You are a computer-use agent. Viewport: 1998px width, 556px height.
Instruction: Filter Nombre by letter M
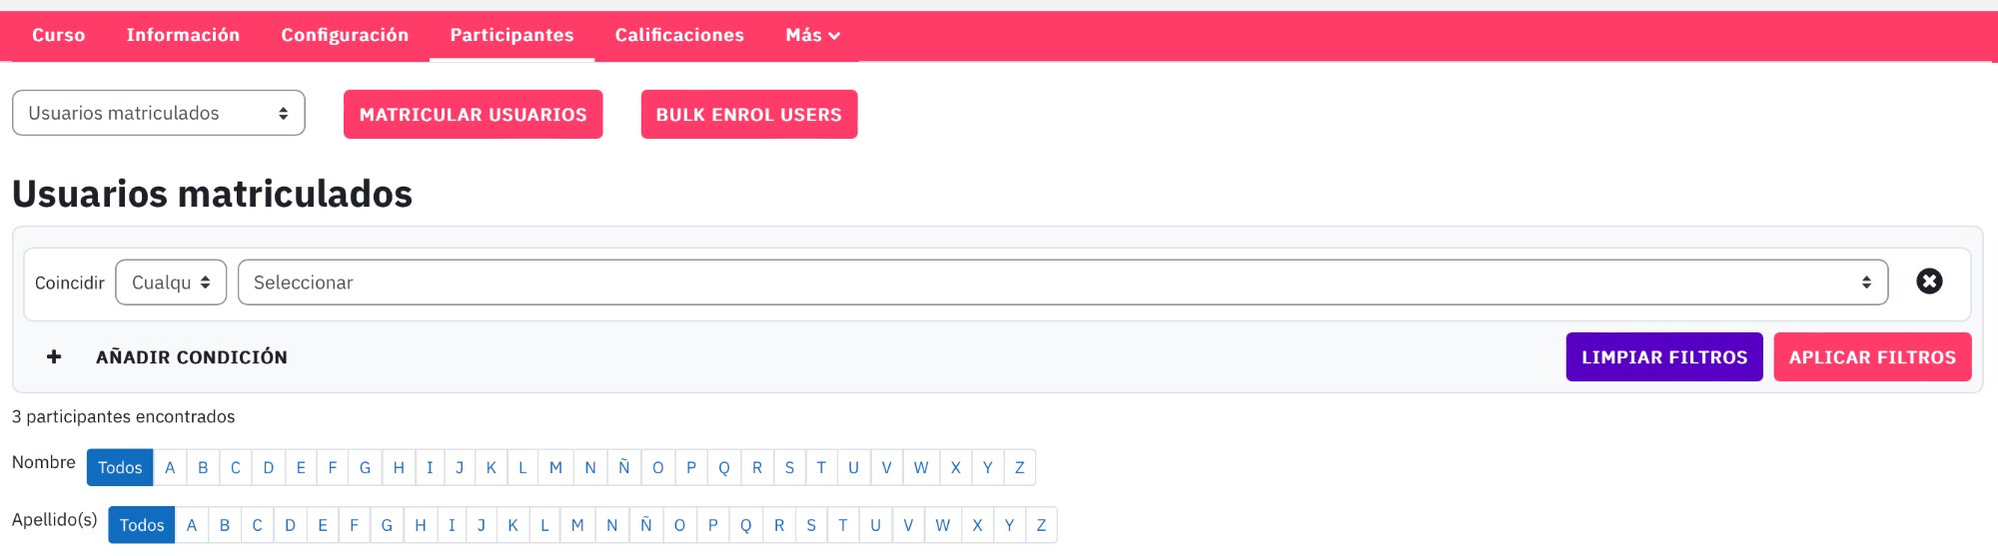pyautogui.click(x=555, y=467)
